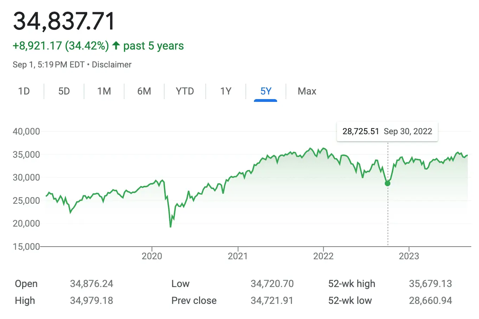Click the green upward arrow icon
This screenshot has height=319, width=479.
click(x=116, y=46)
